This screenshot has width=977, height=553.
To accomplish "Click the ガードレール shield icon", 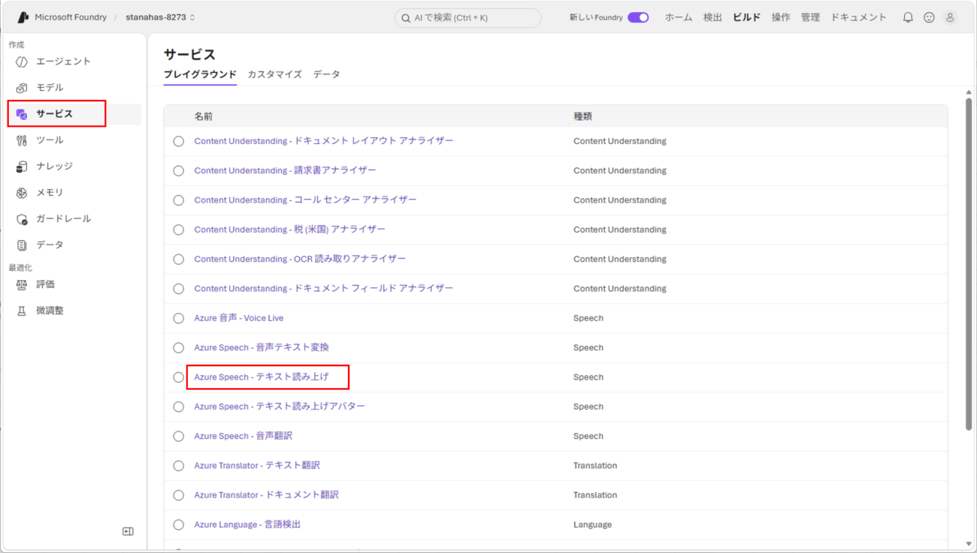I will point(22,219).
